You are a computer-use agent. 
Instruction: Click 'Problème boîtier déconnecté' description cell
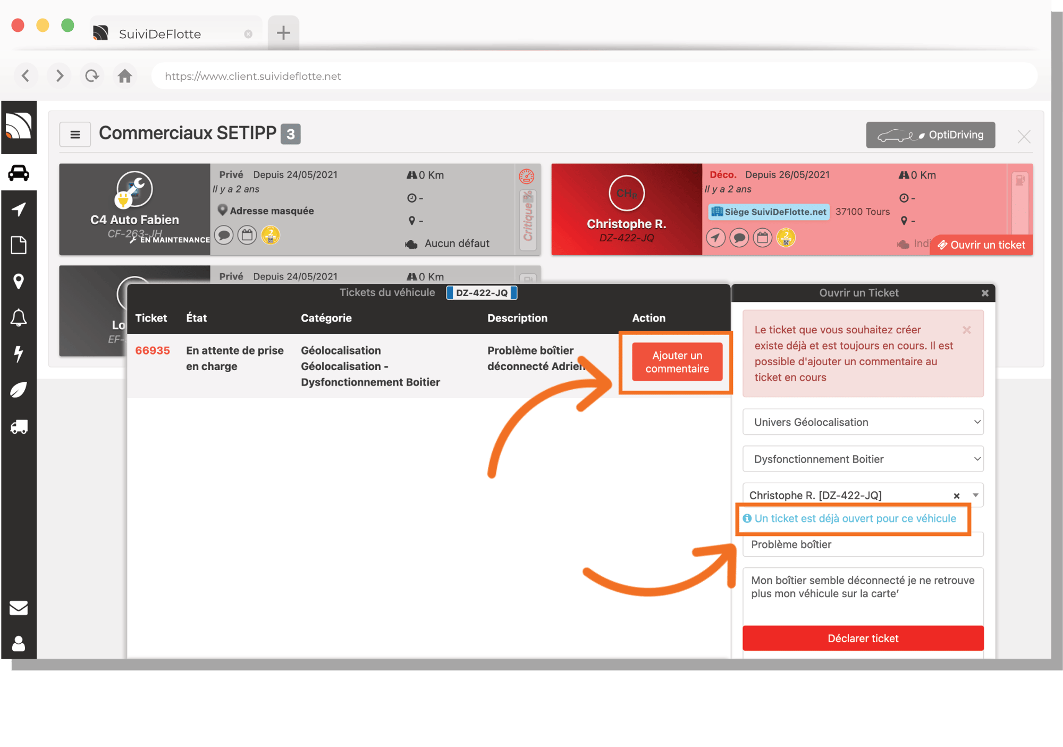tap(536, 358)
